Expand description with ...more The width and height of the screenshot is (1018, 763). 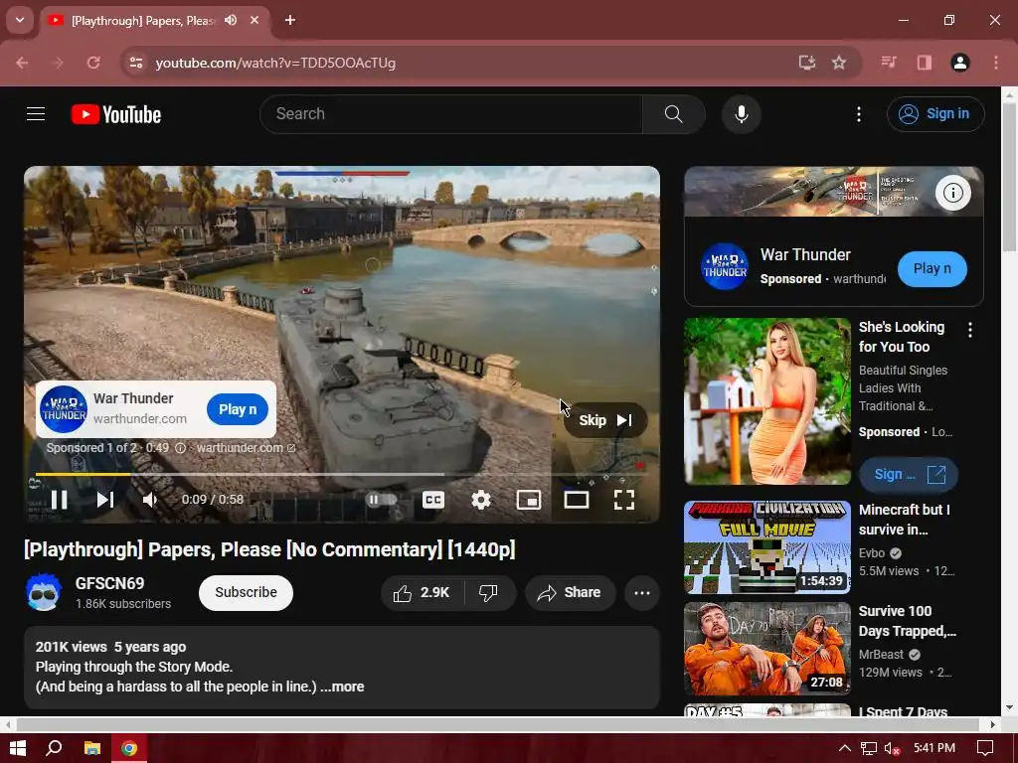point(342,687)
